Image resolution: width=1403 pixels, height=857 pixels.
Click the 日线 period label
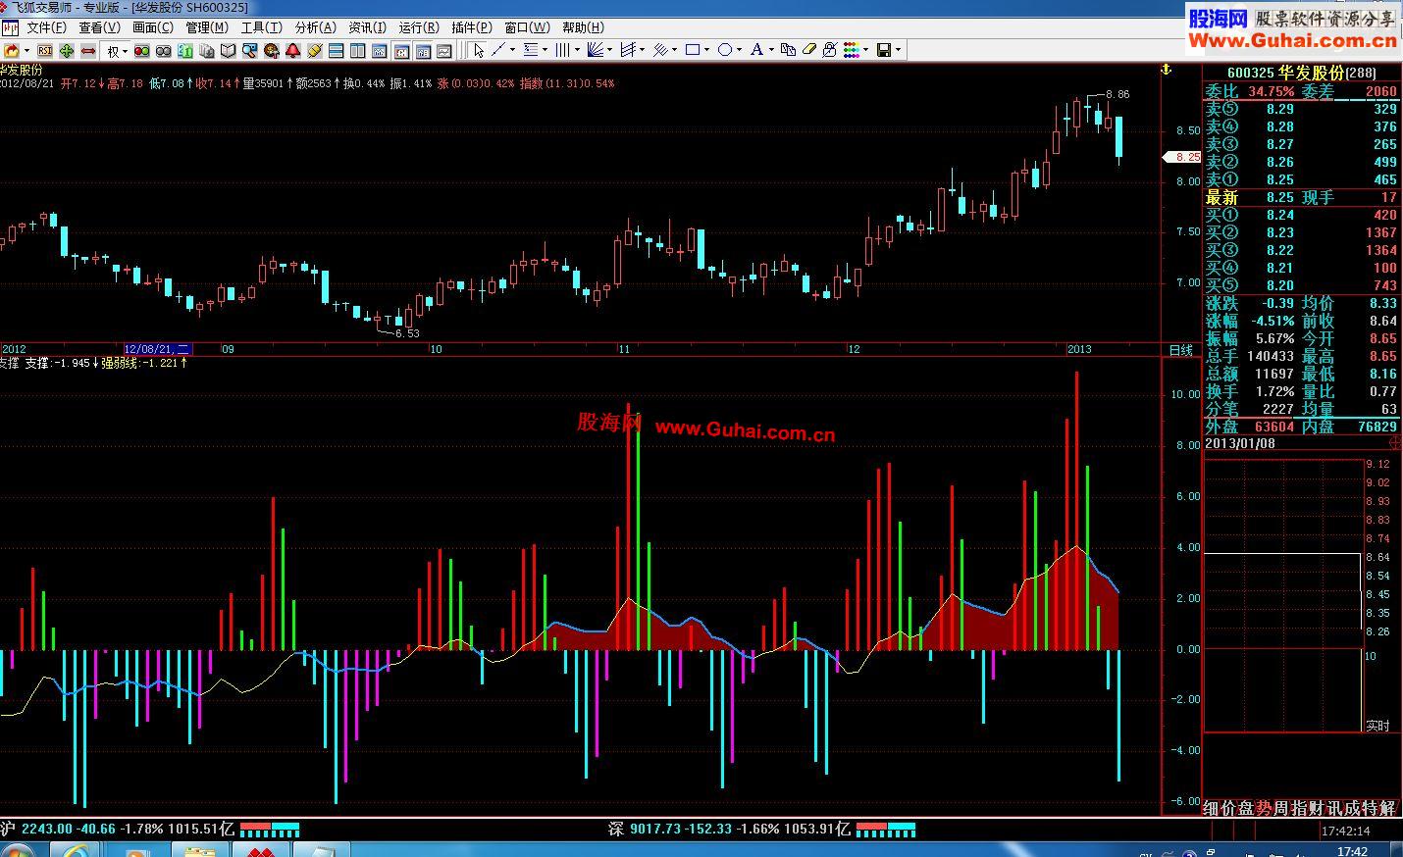pos(1181,350)
